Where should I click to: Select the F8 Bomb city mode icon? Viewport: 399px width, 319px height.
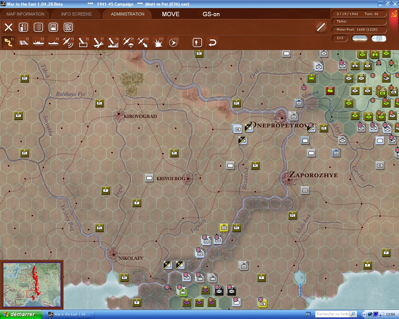point(113,42)
